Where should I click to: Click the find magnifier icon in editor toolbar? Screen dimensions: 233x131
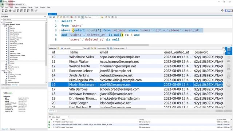(x=109, y=17)
